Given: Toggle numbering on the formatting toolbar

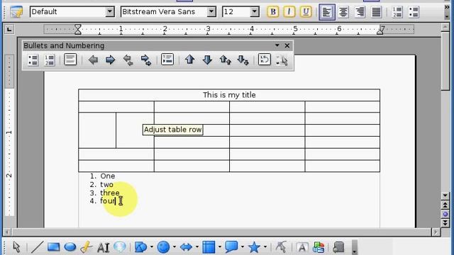Looking at the screenshot, I should tap(397, 12).
